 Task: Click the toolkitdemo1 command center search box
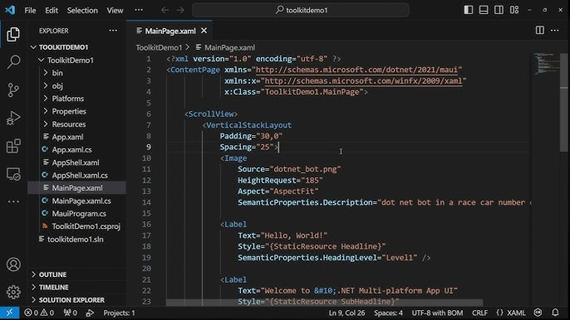300,10
